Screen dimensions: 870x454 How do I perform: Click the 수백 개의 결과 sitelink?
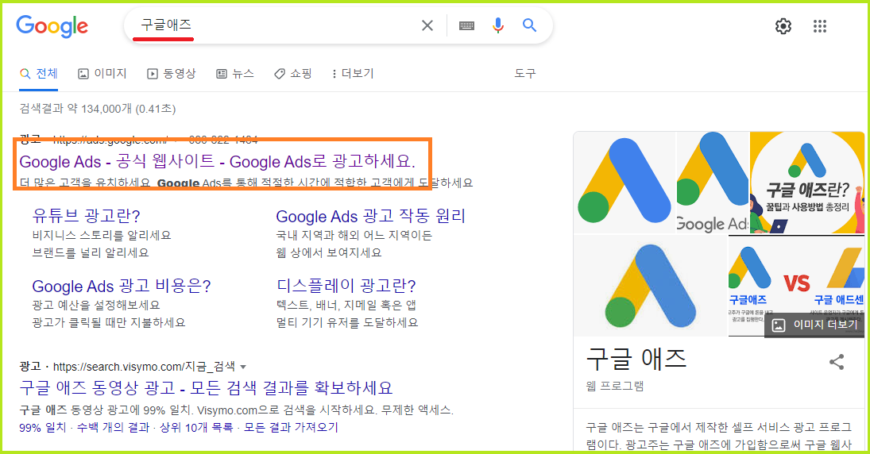click(x=113, y=427)
